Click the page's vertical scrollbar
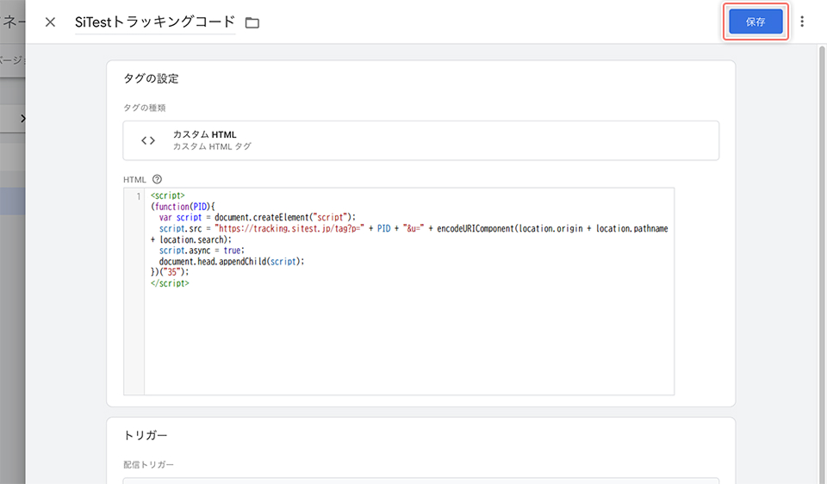 tap(822, 264)
